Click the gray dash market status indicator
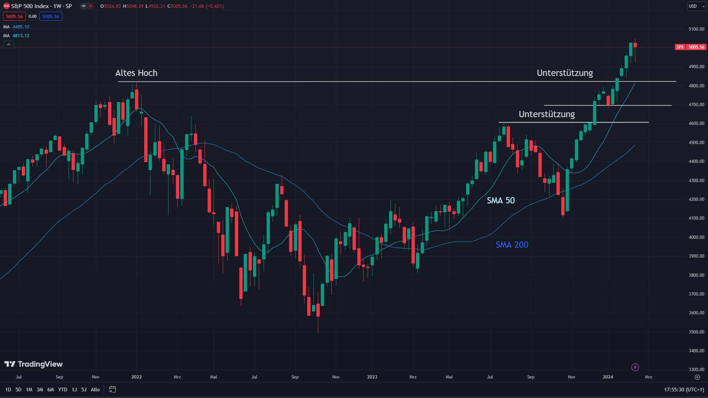 click(x=84, y=6)
